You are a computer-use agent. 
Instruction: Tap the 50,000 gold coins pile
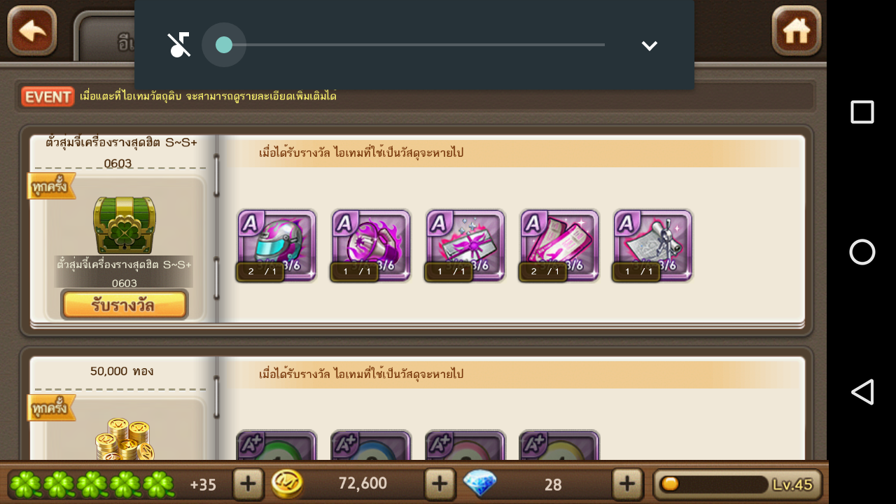pos(125,438)
